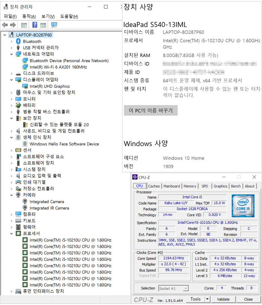Click the Validate button in CPU-Z

[x=223, y=299]
